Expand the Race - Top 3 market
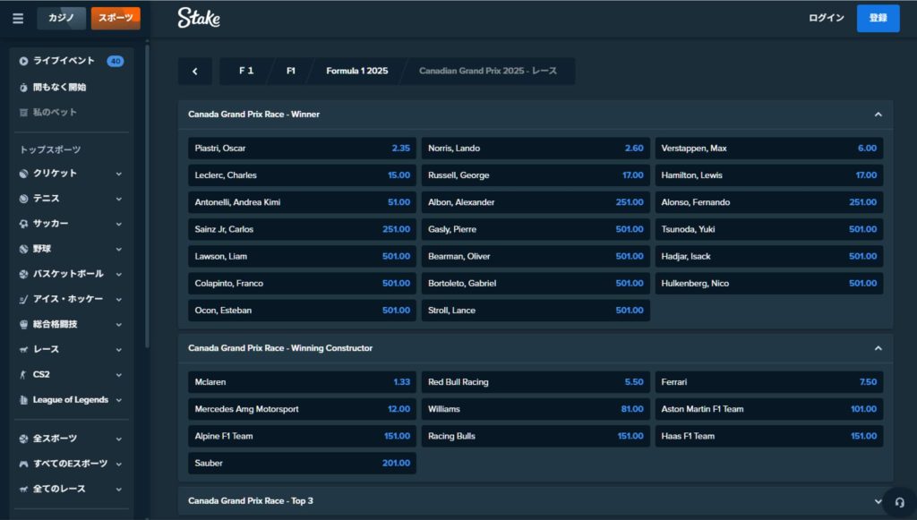The width and height of the screenshot is (917, 520). click(878, 501)
